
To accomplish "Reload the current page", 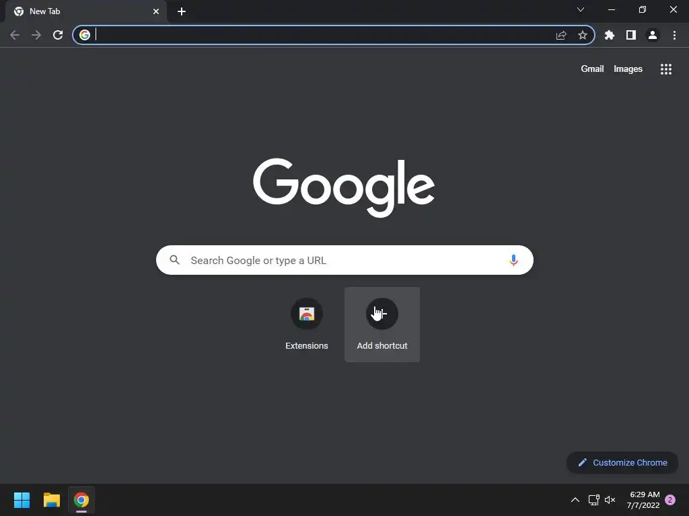I will tap(58, 35).
